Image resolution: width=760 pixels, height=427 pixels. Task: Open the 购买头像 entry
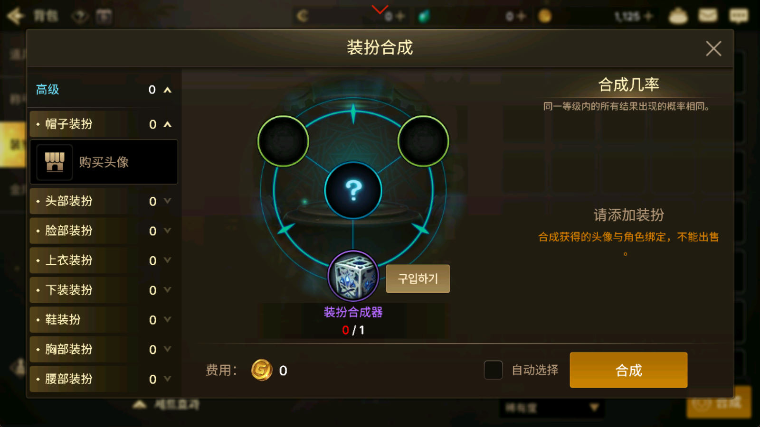click(104, 162)
